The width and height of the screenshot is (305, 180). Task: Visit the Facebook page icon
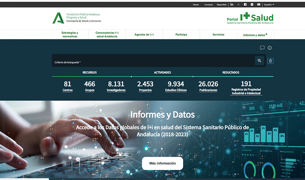point(245,5)
